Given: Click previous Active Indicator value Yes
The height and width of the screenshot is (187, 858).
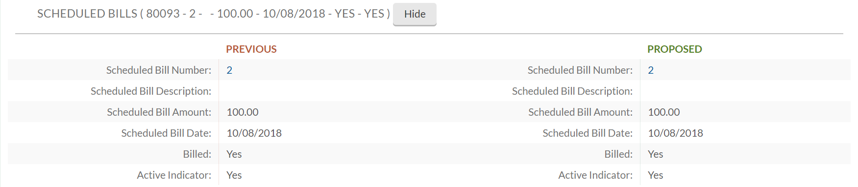Looking at the screenshot, I should click(x=234, y=175).
